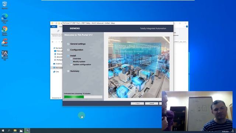Click the webcam video overlay
The height and width of the screenshot is (133, 236).
click(x=197, y=111)
